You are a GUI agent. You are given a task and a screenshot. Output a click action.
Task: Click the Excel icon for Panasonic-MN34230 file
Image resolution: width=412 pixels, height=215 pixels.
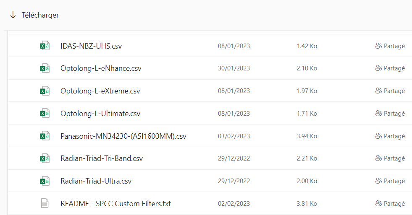click(45, 136)
